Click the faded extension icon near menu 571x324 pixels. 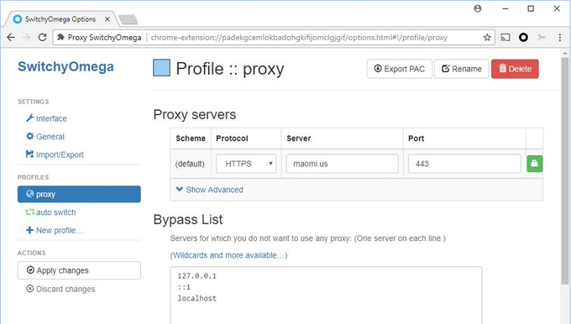tap(542, 37)
